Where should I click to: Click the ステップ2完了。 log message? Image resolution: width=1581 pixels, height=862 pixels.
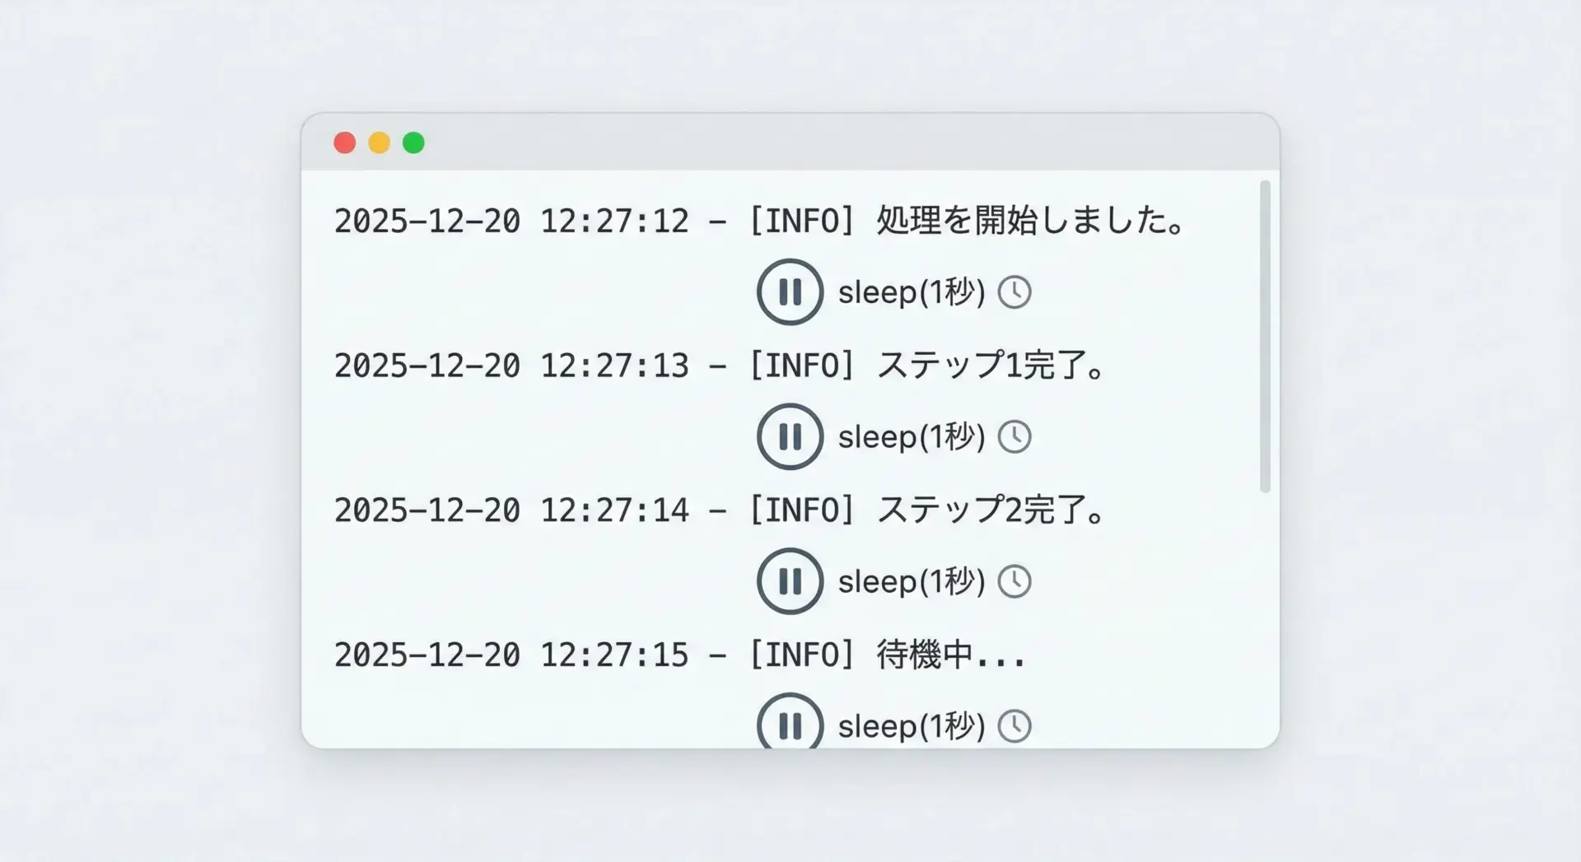coord(991,510)
